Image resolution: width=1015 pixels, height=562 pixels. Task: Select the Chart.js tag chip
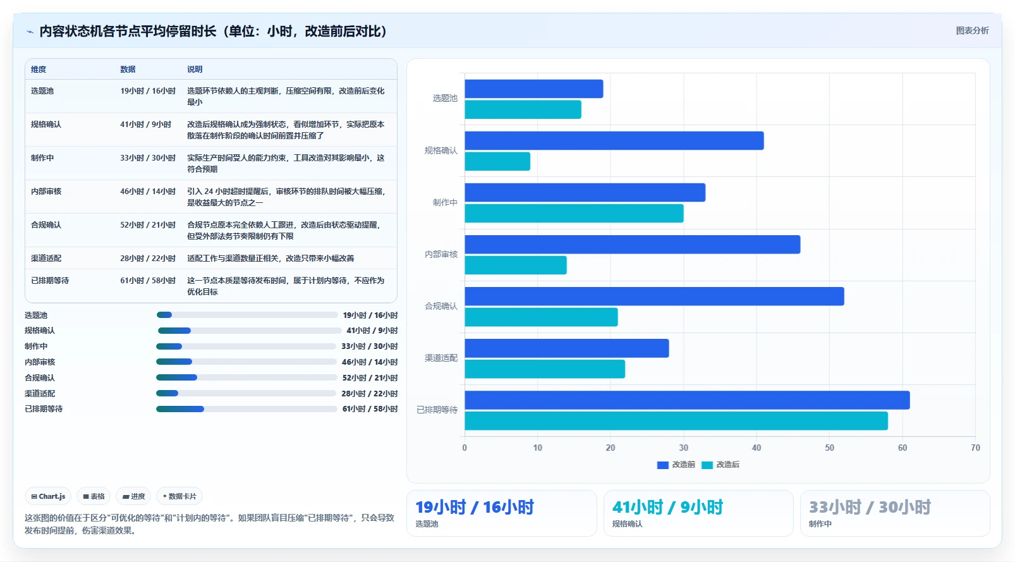(48, 496)
